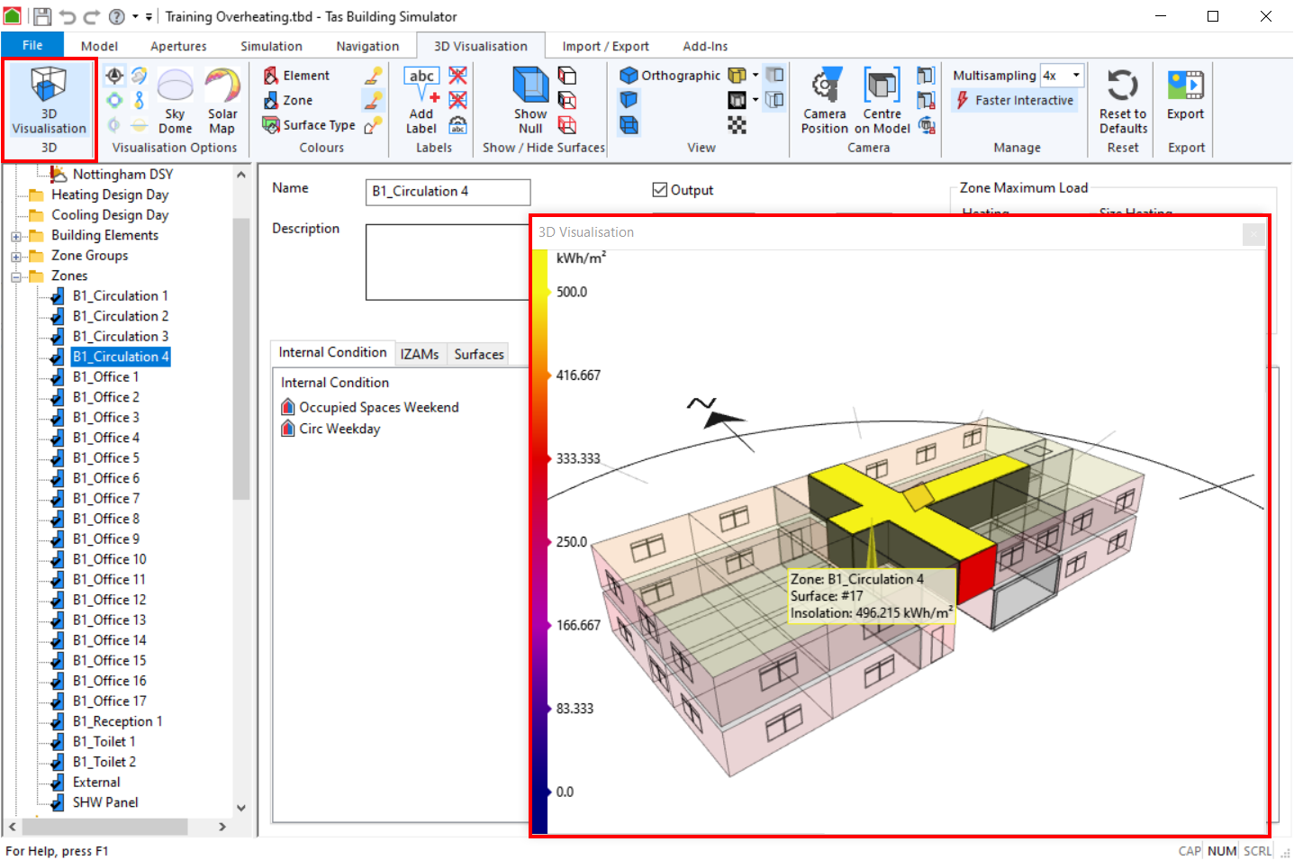The width and height of the screenshot is (1294, 860).
Task: Colour model by Surface Type
Action: pos(309,125)
